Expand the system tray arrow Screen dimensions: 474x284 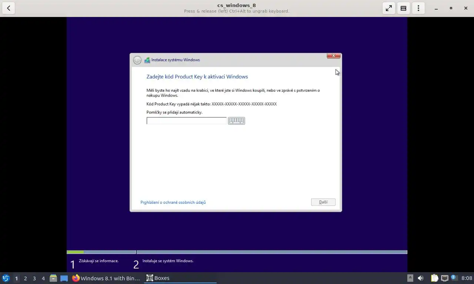410,278
